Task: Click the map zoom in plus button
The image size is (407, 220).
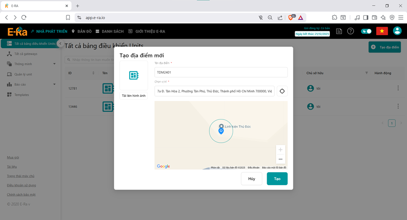Action: [280, 150]
